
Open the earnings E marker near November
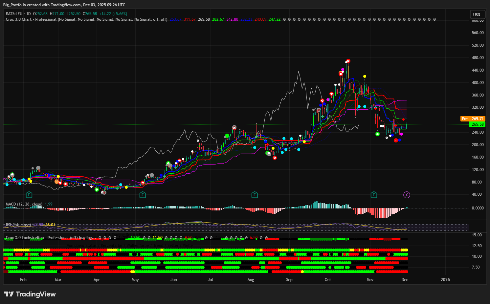374,195
